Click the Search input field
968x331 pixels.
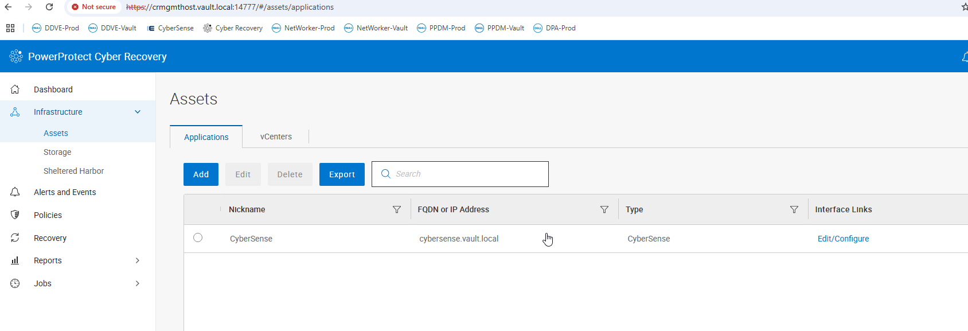[460, 174]
